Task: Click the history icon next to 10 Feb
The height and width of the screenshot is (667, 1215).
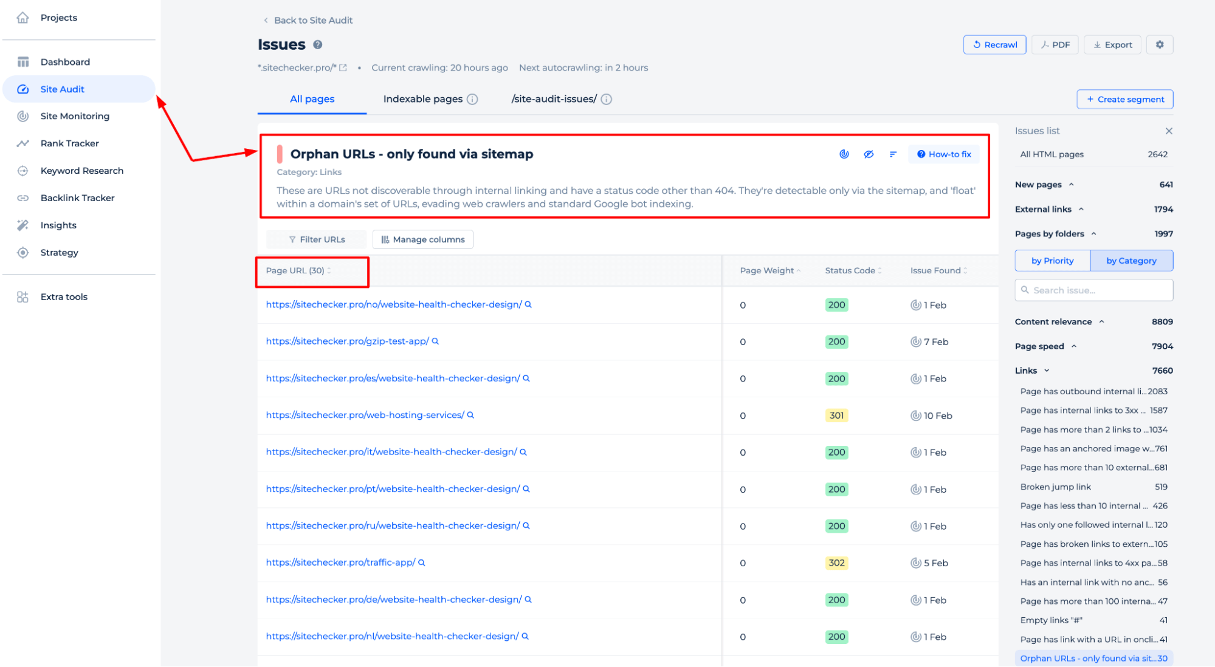Action: pos(916,416)
